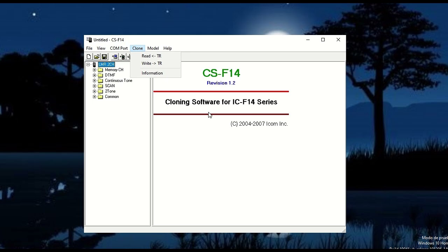The image size is (448, 252).
Task: Open the View menu
Action: pyautogui.click(x=101, y=48)
